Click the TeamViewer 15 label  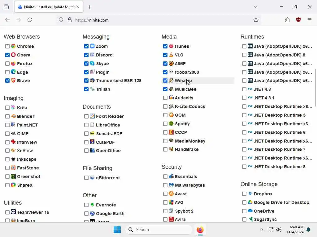point(33,212)
